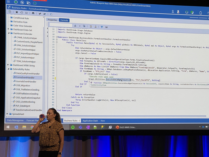Click the Windows Start button
The image size is (209, 157).
pyautogui.click(x=8, y=127)
